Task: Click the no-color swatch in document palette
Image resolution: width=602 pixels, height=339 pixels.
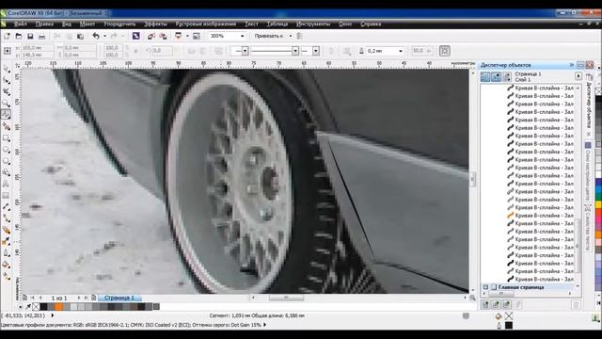Action: 36,307
